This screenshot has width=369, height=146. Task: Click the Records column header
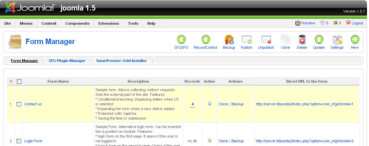coord(192,81)
